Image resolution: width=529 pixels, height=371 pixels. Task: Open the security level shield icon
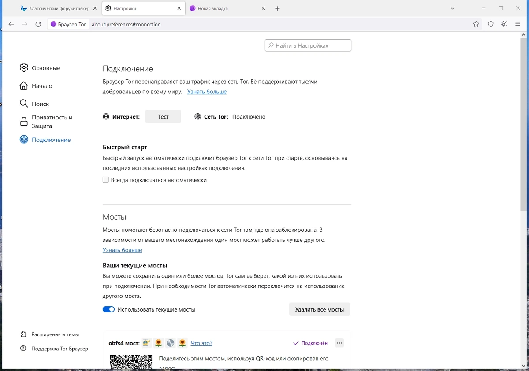[491, 24]
